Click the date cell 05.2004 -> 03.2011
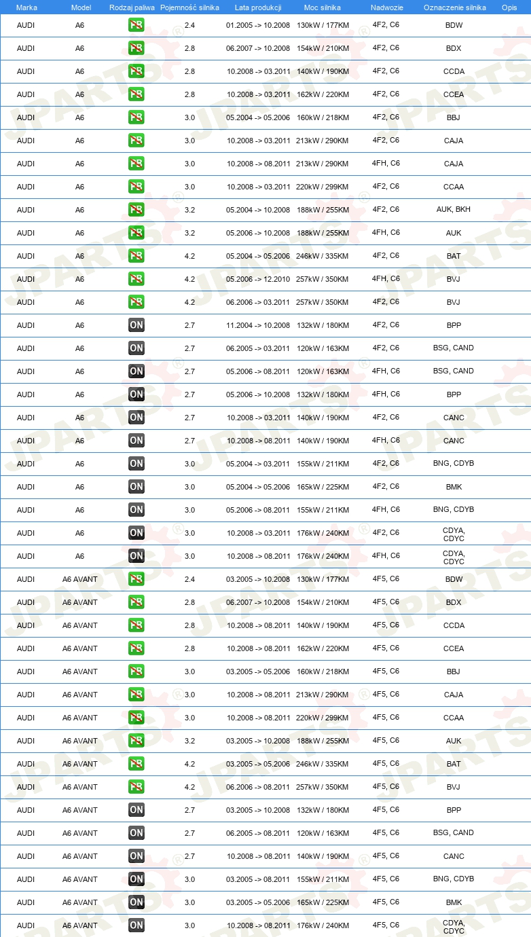531x937 pixels. pos(258,464)
